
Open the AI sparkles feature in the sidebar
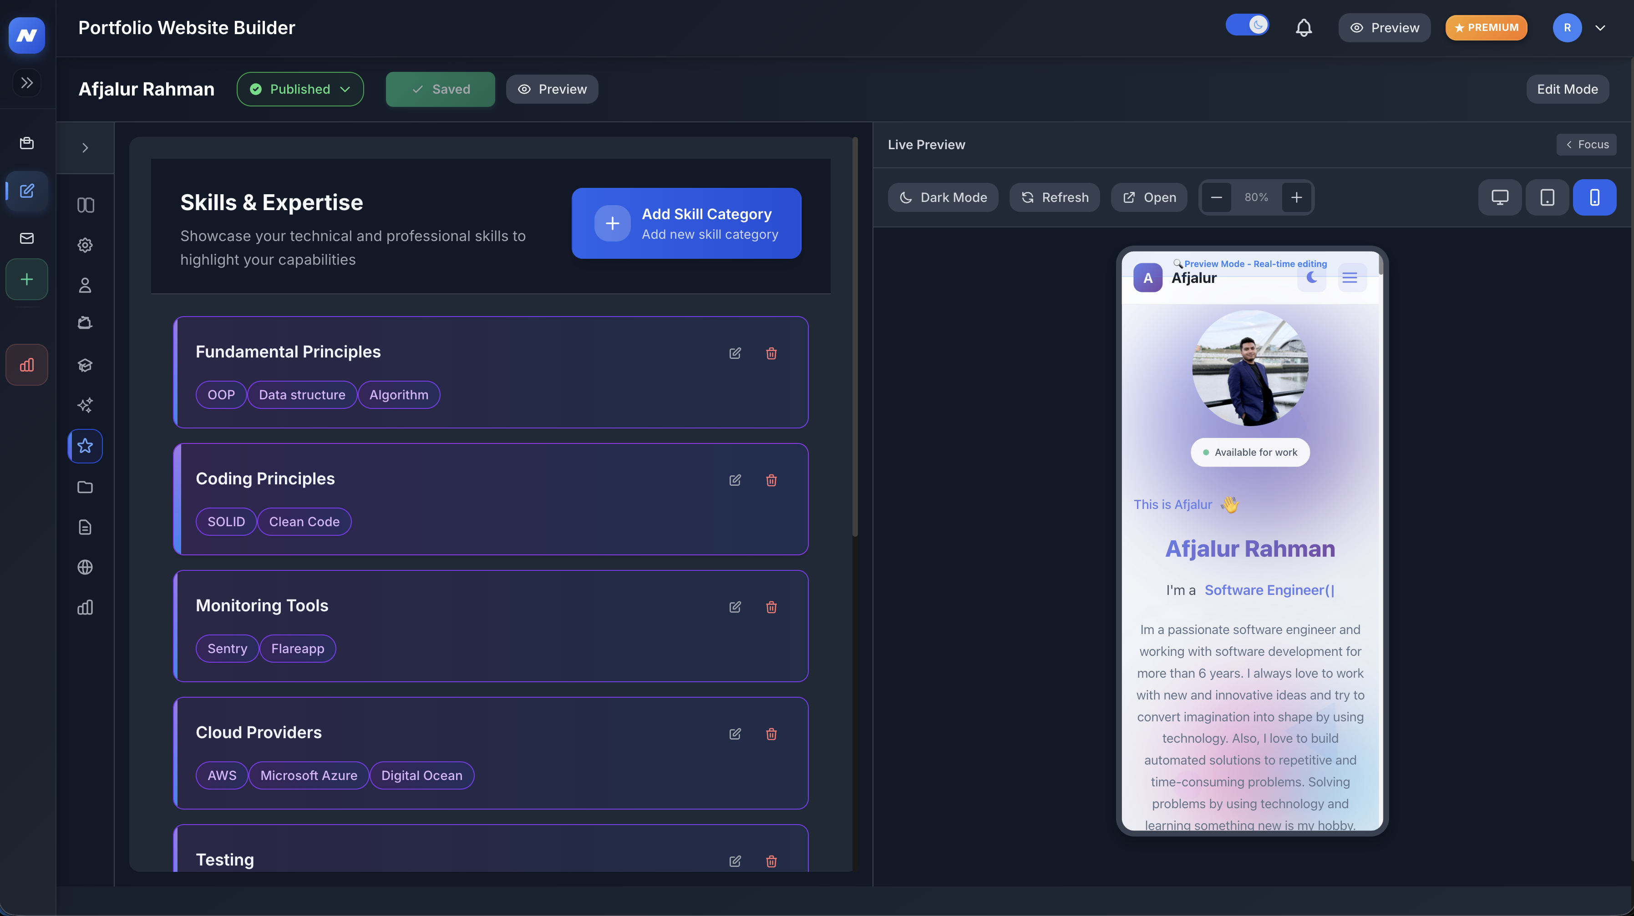pyautogui.click(x=85, y=405)
